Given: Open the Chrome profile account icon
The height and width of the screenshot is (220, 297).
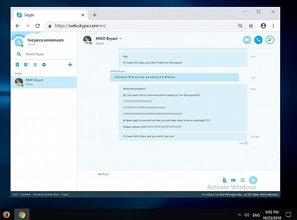Looking at the screenshot, I should (263, 26).
